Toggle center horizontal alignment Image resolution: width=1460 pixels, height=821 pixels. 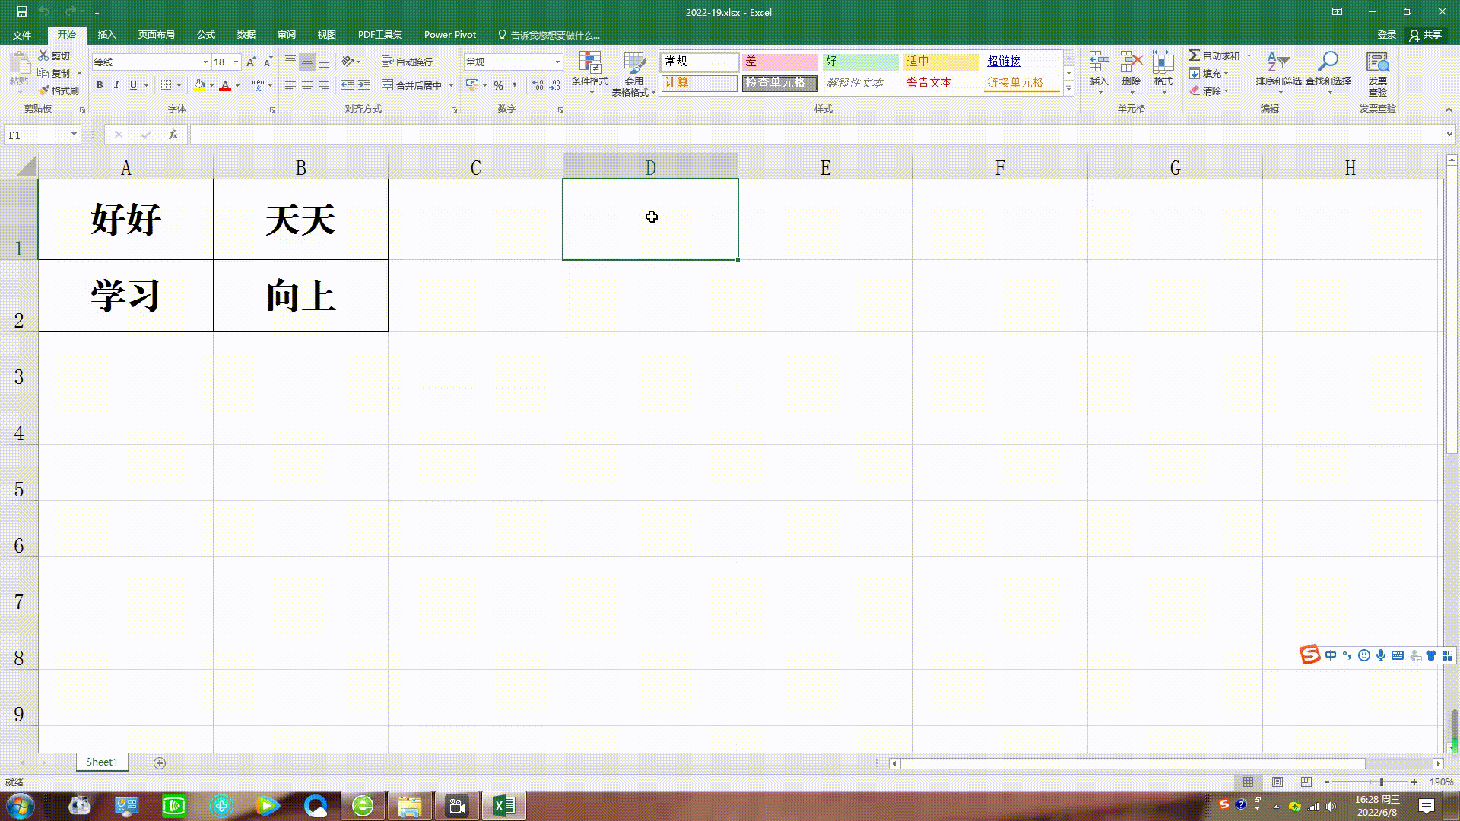[307, 85]
